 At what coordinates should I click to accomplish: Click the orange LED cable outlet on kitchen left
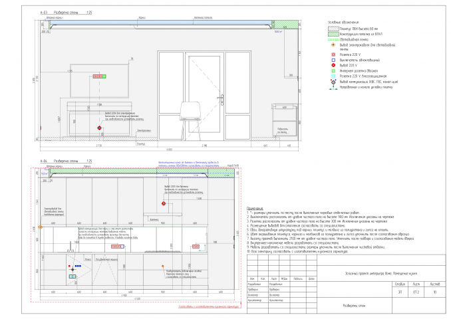(x=41, y=227)
